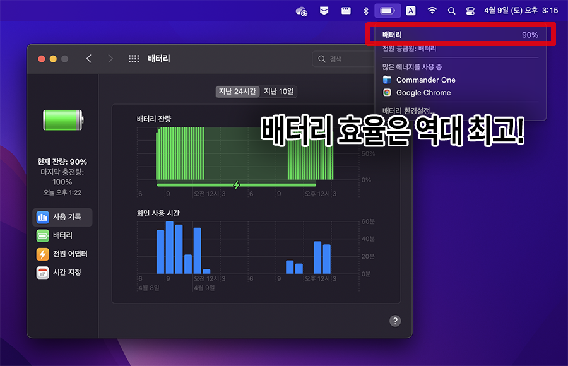Select the 지난 24시간 tab

[237, 91]
